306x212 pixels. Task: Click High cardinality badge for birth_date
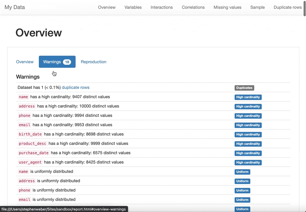(248, 135)
